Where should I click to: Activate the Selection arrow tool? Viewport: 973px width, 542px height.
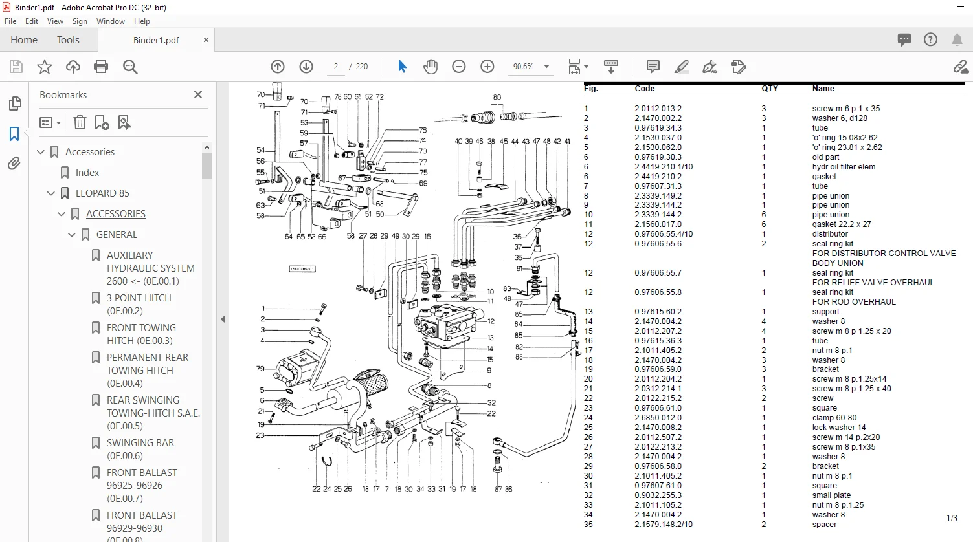[402, 67]
